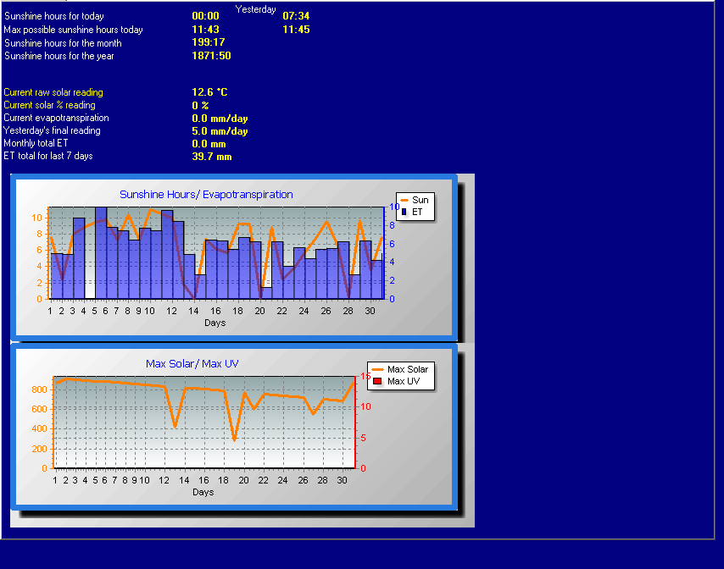Click yesterday's max possible value 11:45
This screenshot has width=724, height=569.
pos(296,30)
